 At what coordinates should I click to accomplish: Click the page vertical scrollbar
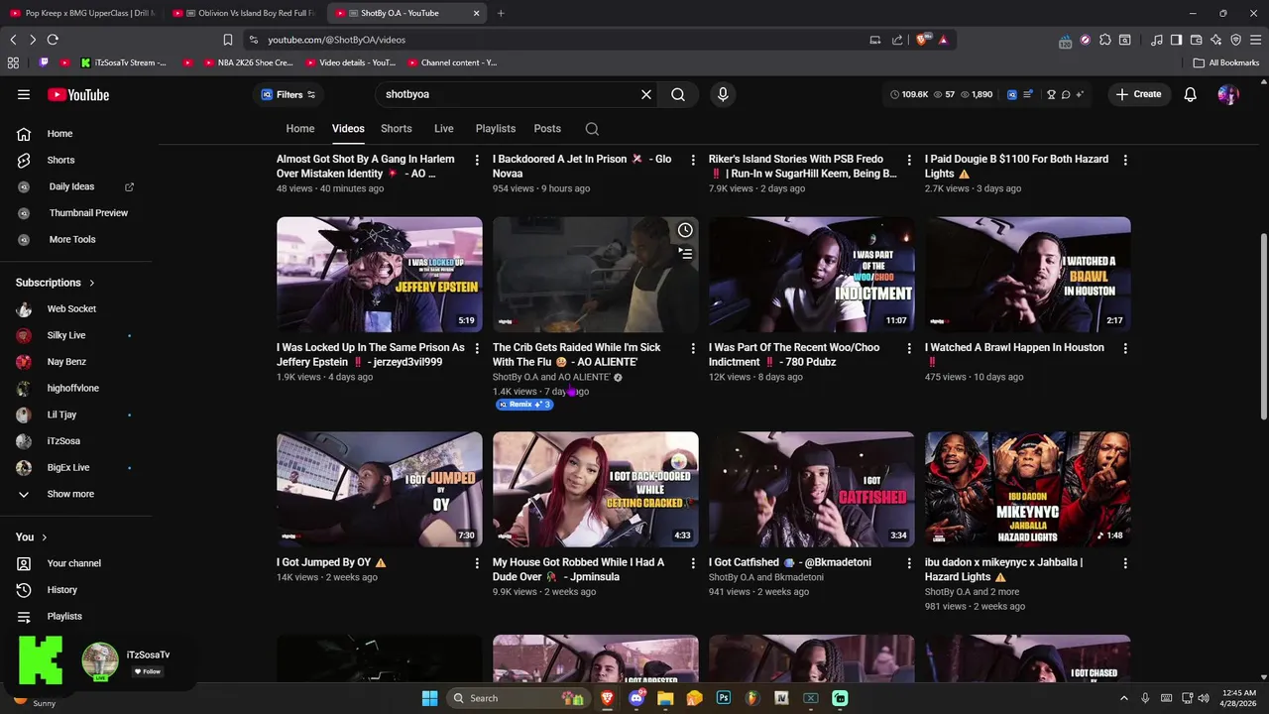[x=1263, y=327]
